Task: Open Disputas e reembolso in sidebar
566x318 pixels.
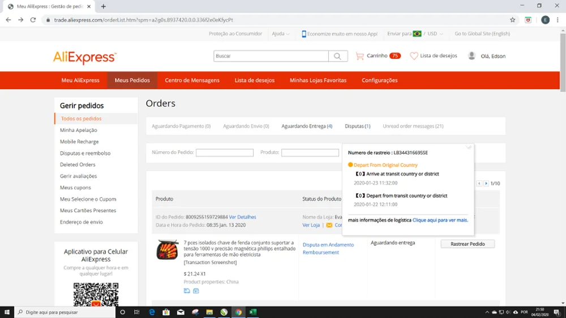Action: (x=85, y=153)
